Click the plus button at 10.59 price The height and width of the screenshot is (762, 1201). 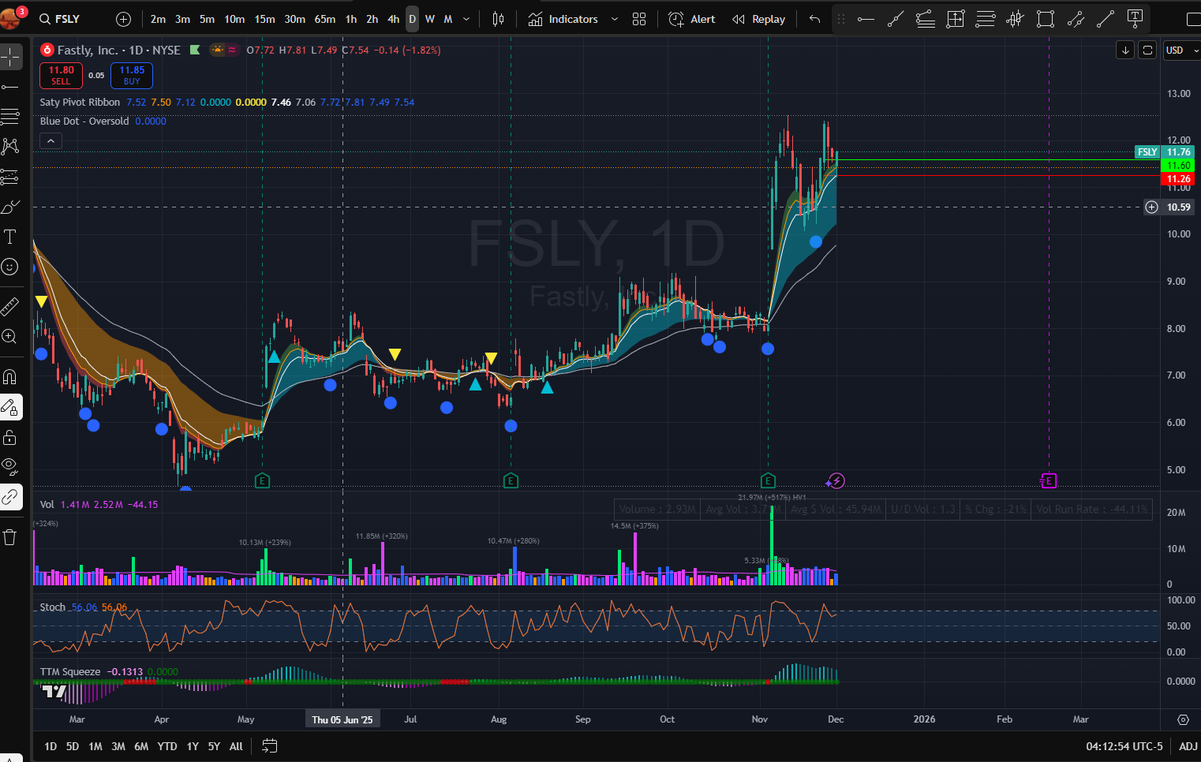(x=1152, y=207)
